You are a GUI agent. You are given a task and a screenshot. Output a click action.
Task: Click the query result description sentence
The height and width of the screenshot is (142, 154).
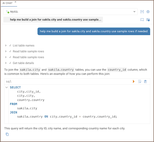(x=65, y=128)
